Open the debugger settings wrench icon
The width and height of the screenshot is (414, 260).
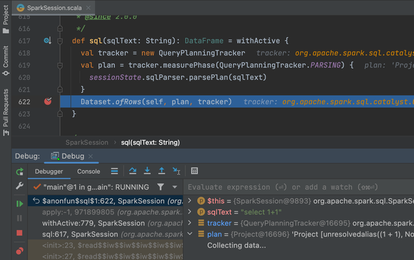tap(20, 186)
